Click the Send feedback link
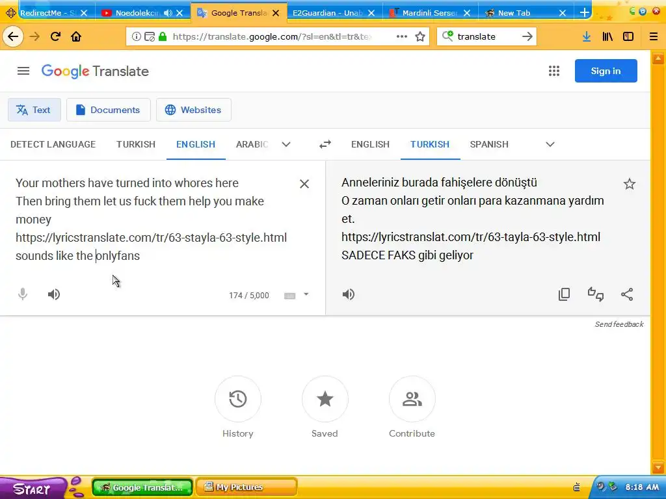The height and width of the screenshot is (499, 666). pyautogui.click(x=619, y=324)
